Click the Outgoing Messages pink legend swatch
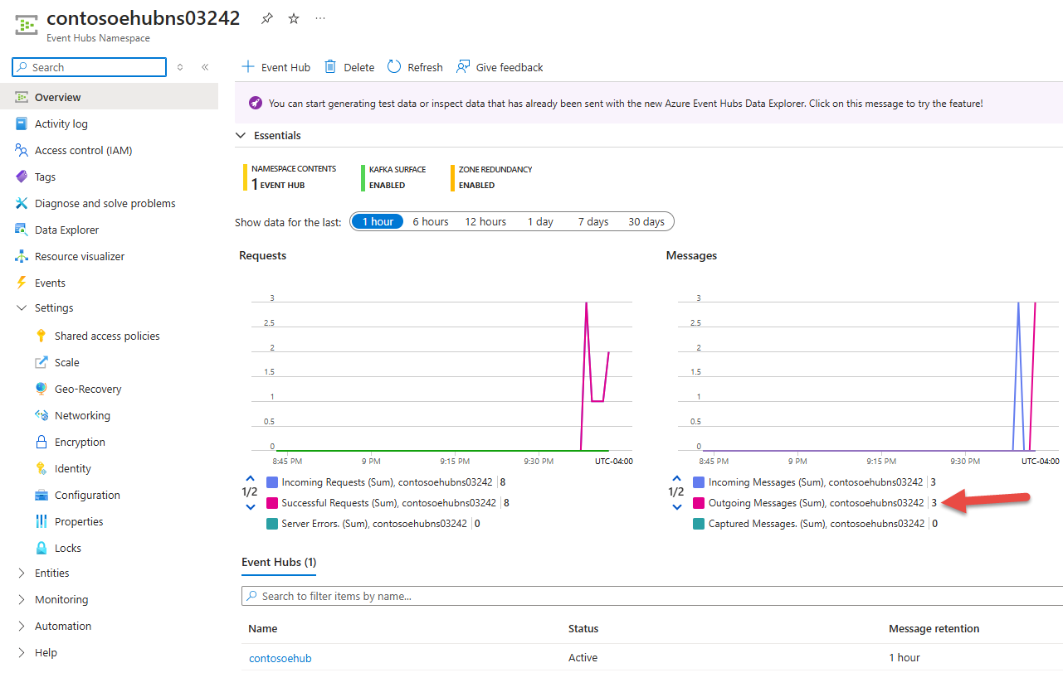The height and width of the screenshot is (692, 1063). [x=699, y=503]
